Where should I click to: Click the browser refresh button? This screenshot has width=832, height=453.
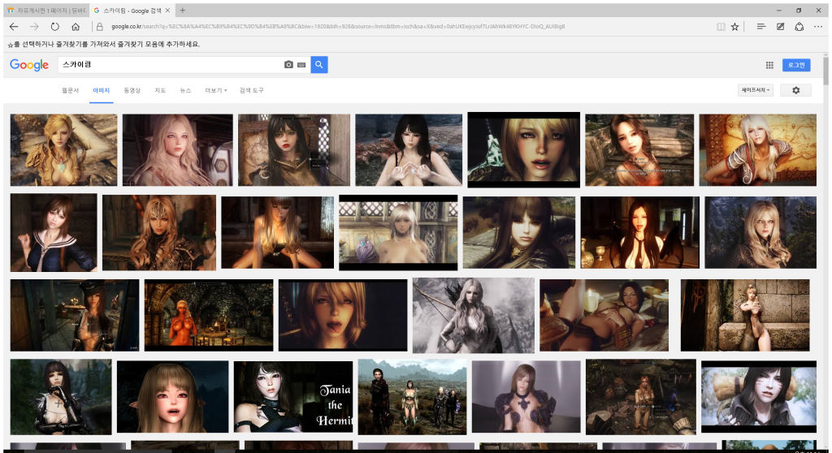(x=54, y=27)
